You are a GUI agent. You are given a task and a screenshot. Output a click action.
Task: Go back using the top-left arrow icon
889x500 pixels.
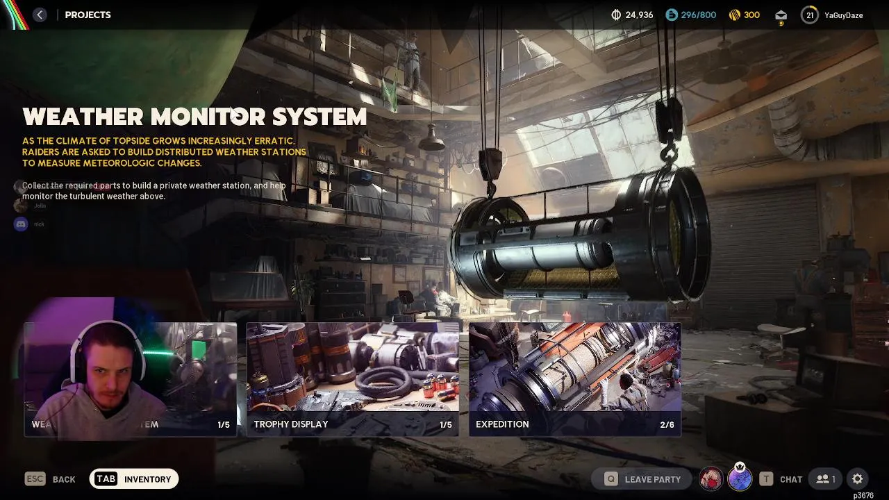click(x=40, y=15)
